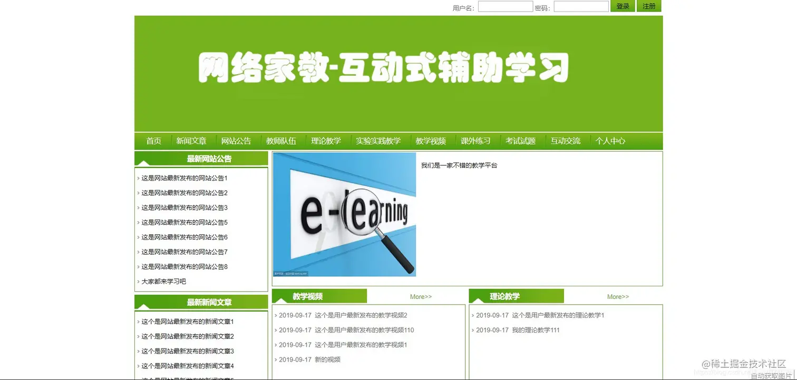Open the 考试试题 exam questions menu

pos(521,141)
